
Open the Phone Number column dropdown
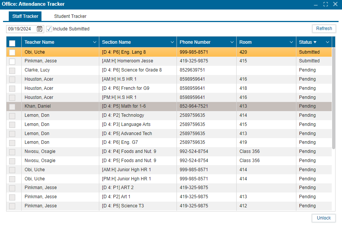click(232, 42)
